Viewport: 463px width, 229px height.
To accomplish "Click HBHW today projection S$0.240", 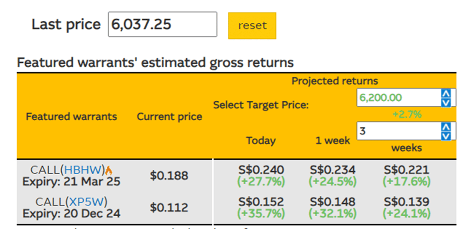I will (261, 170).
